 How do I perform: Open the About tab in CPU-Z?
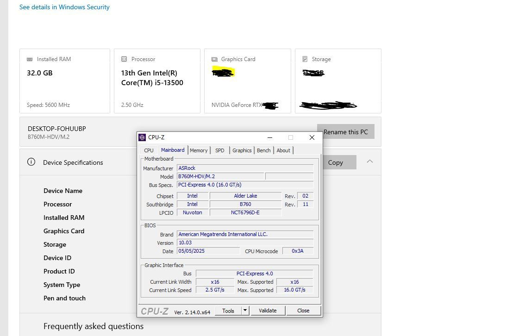pos(283,150)
